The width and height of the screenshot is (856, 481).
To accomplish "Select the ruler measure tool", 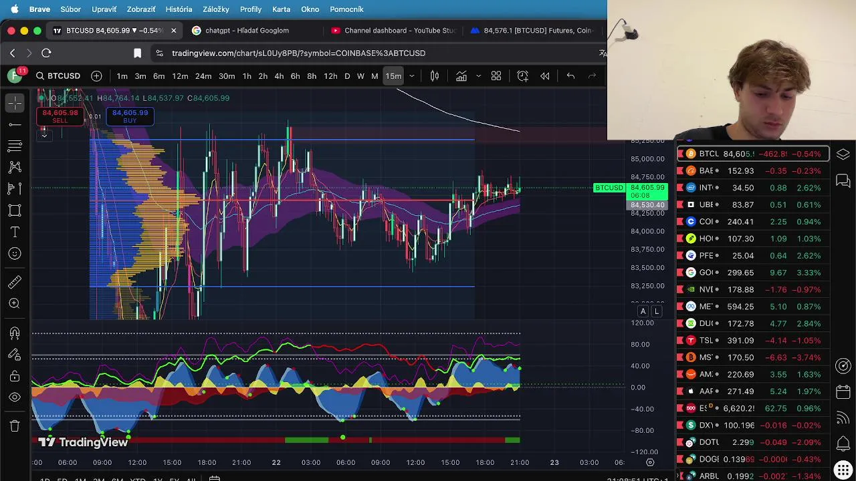I will (x=15, y=282).
